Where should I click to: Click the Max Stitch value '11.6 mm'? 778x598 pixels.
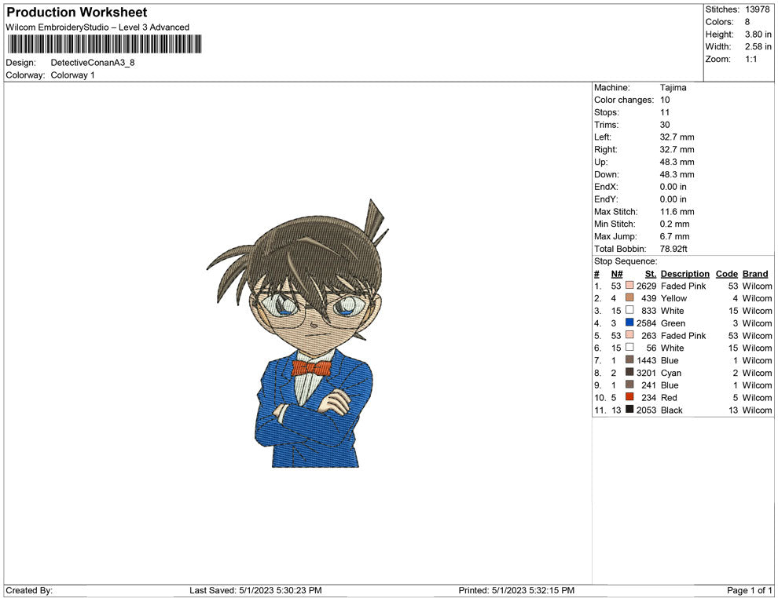point(677,212)
